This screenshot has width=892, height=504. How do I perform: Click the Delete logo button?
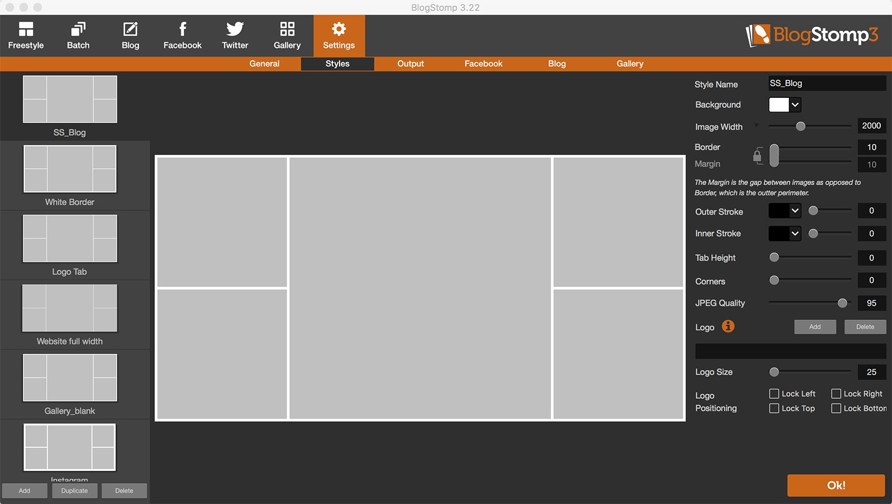[865, 327]
